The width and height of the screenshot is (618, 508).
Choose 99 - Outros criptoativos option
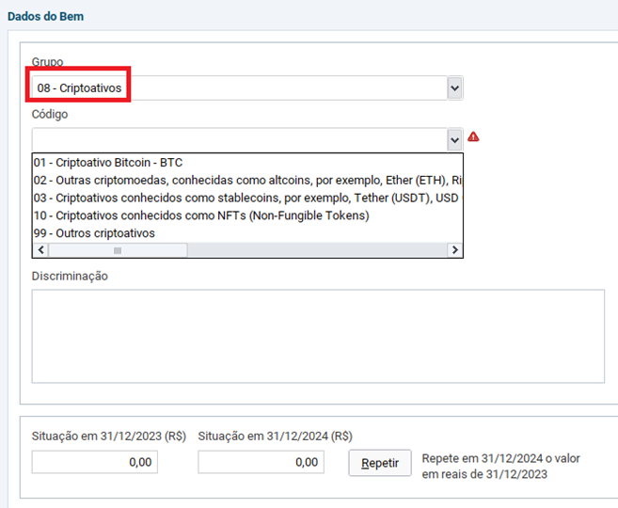pos(94,233)
